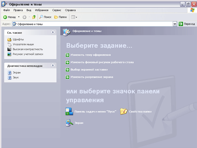Open the Views mode dropdown
Image resolution: width=197 pixels, height=148 pixels.
(74, 17)
